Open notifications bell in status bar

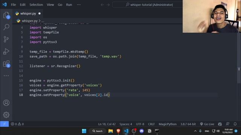[x=235, y=124]
